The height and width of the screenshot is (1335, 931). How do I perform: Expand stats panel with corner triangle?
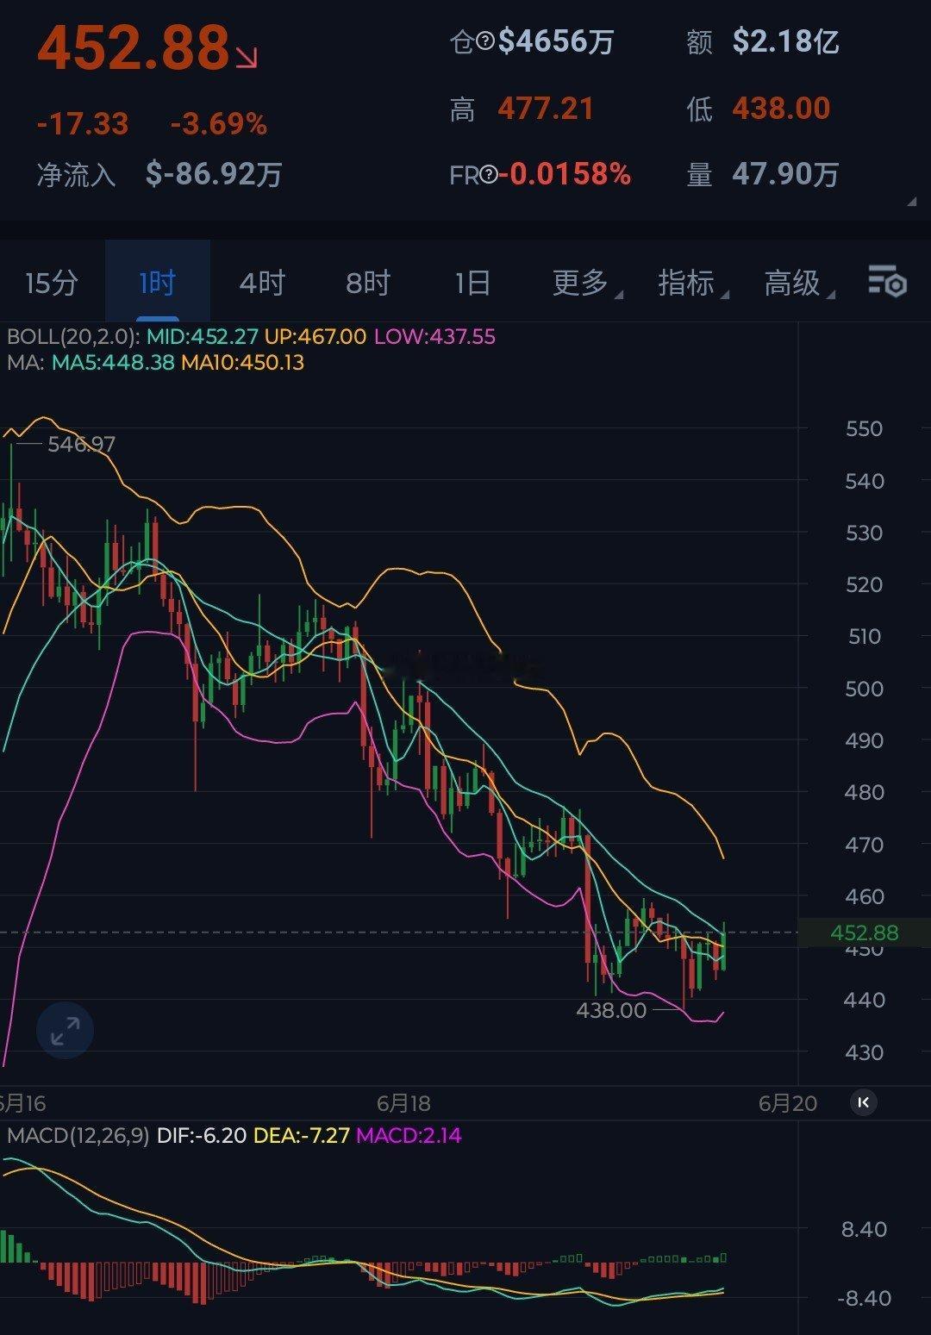911,202
